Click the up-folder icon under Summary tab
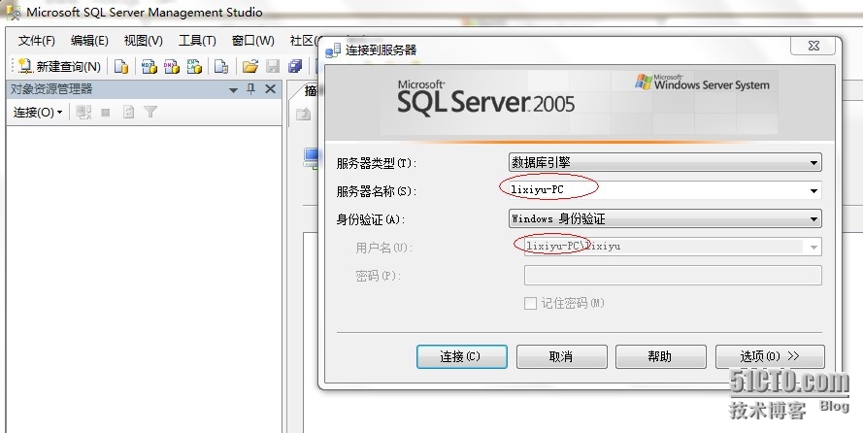 coord(303,114)
